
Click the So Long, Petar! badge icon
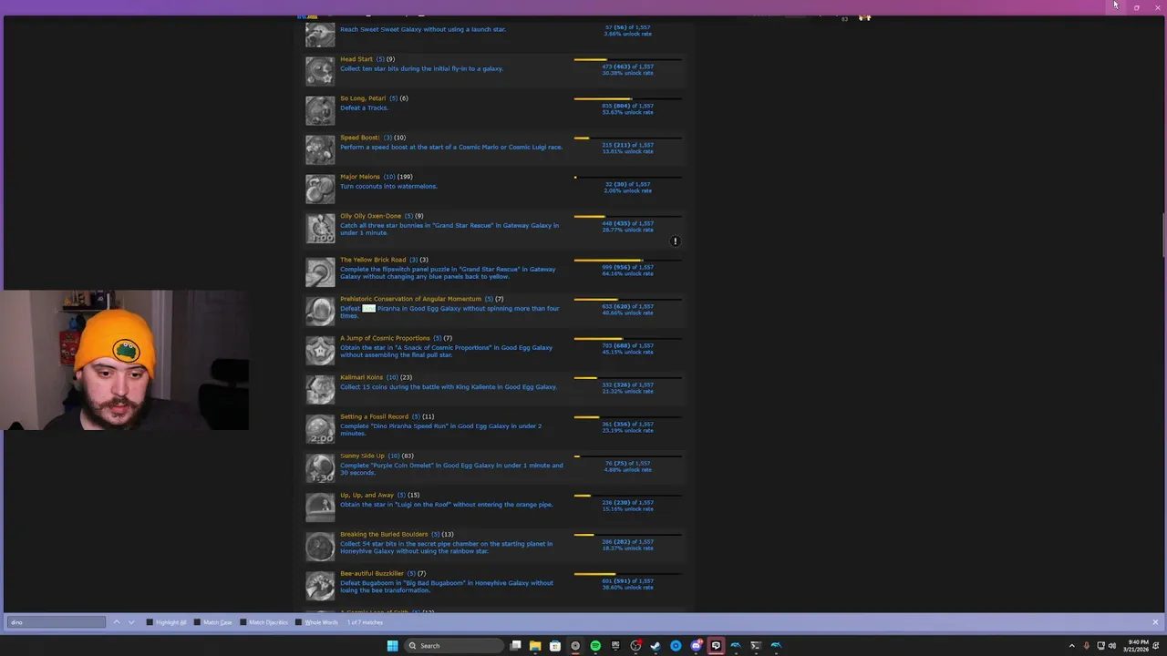pos(320,110)
